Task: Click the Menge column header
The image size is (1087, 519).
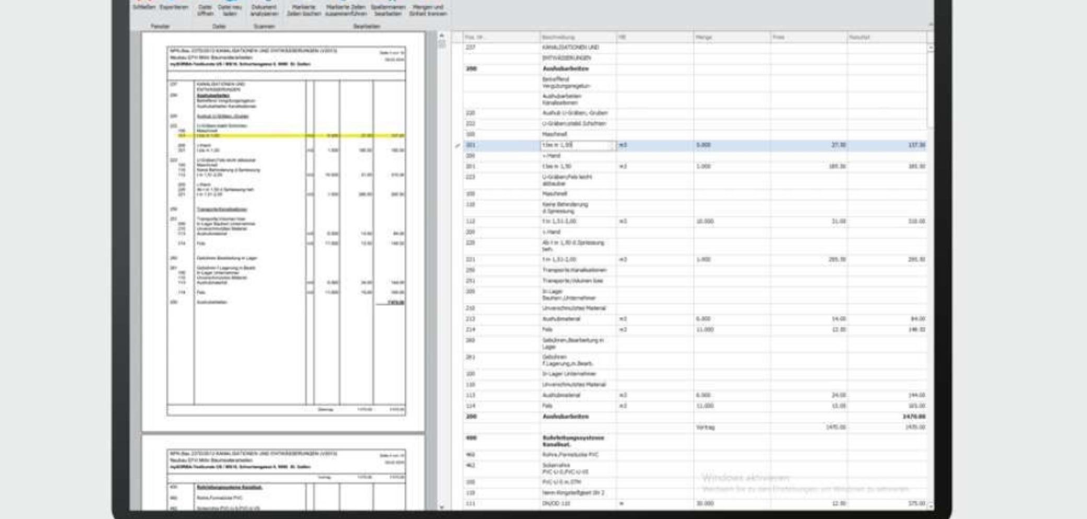Action: tap(732, 37)
